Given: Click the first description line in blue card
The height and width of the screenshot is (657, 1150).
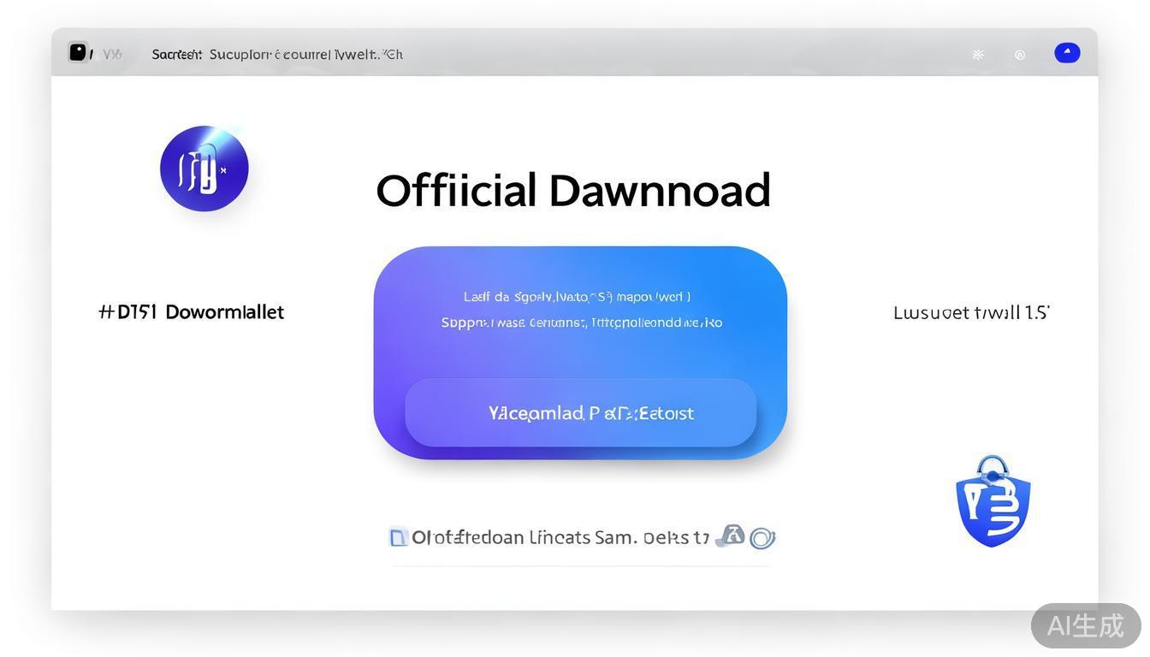Looking at the screenshot, I should point(577,297).
